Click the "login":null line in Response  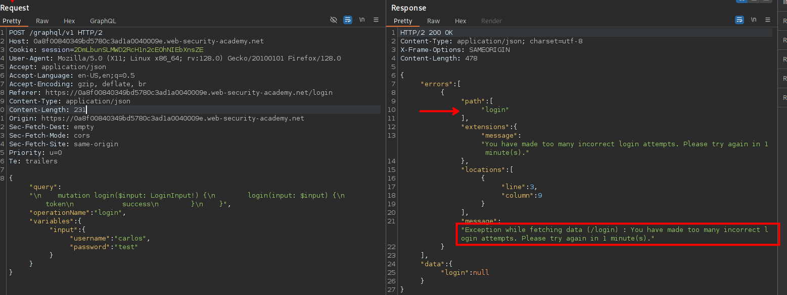(465, 272)
